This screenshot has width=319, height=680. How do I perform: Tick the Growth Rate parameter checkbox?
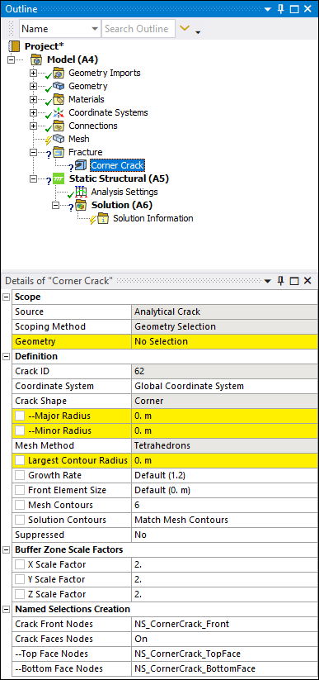click(21, 475)
